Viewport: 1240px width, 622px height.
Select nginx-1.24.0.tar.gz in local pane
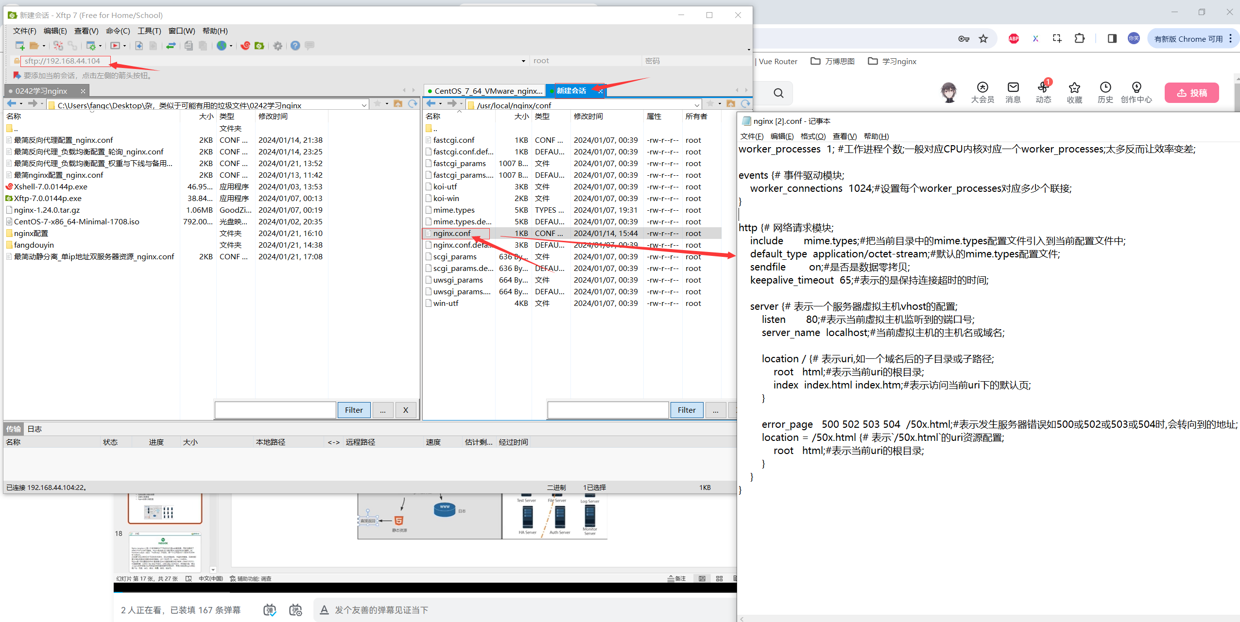click(47, 210)
